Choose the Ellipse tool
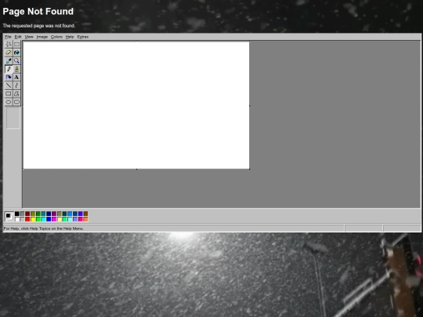Viewport: 423px width, 317px height. (9, 103)
